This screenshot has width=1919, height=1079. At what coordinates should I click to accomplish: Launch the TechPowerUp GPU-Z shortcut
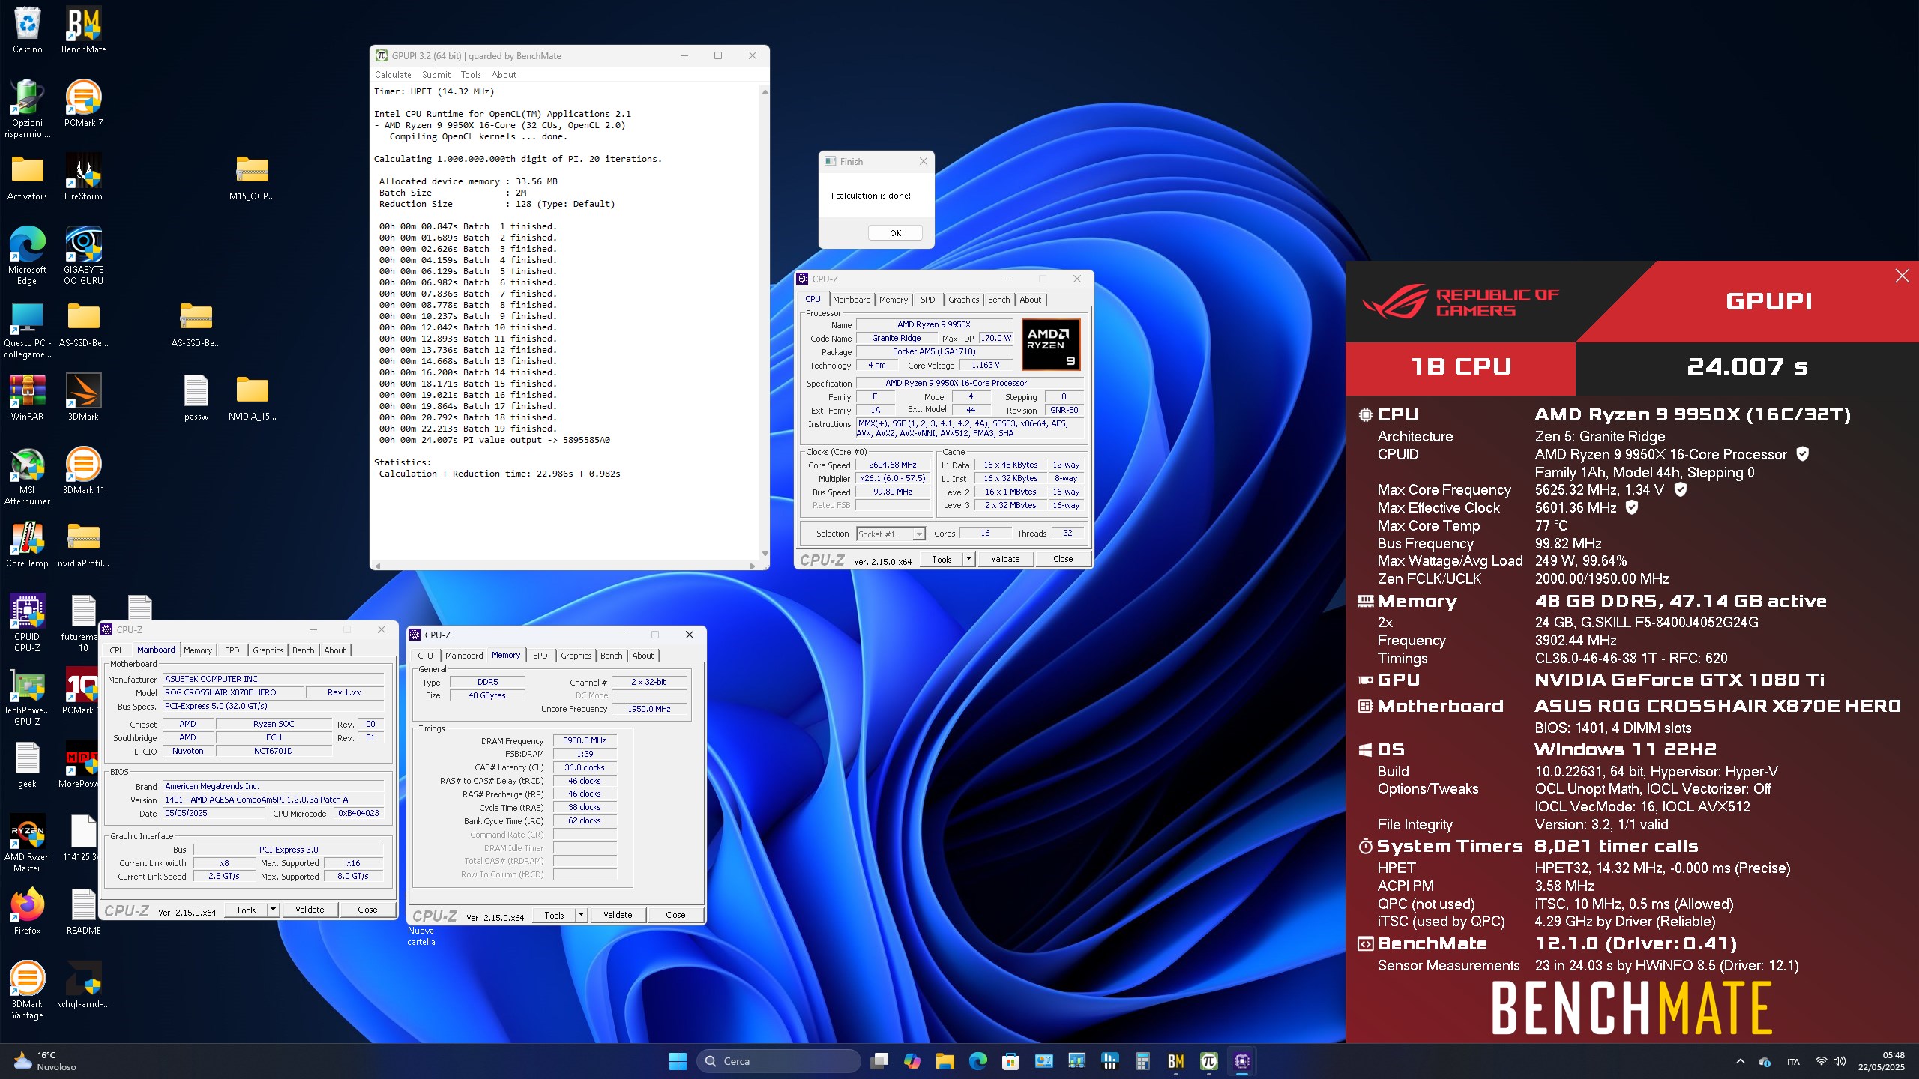[27, 696]
